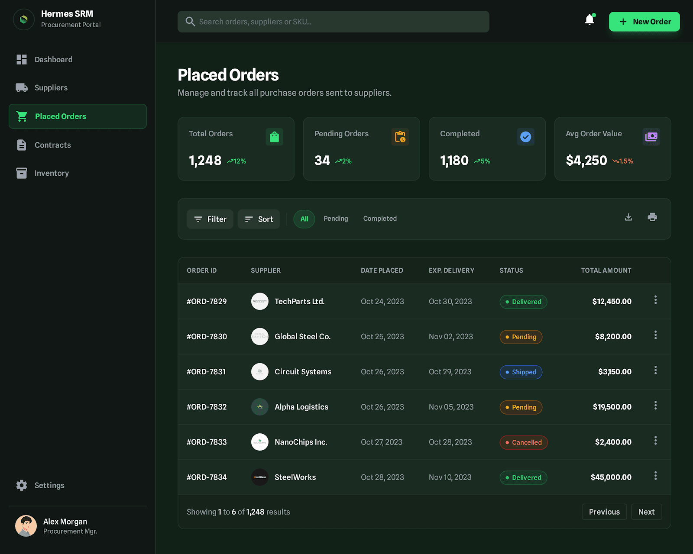Click the Pending Orders clipboard icon
Viewport: 693px width, 554px height.
tap(400, 137)
